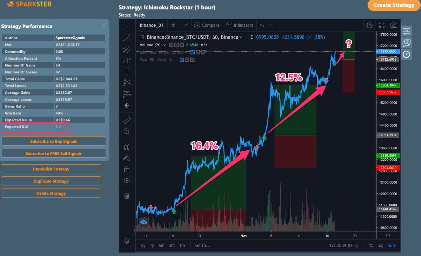421x256 pixels.
Task: Toggle the magnet mode tool
Action: 127,147
